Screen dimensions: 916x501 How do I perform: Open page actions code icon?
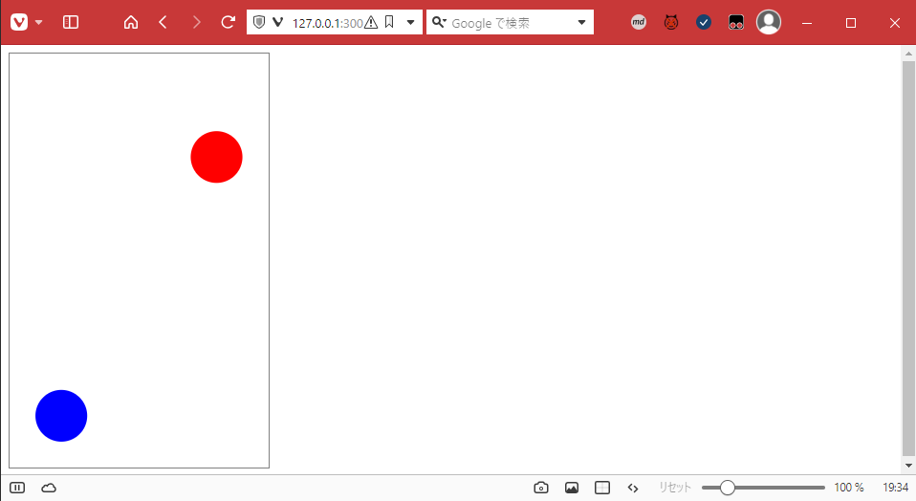pos(633,488)
